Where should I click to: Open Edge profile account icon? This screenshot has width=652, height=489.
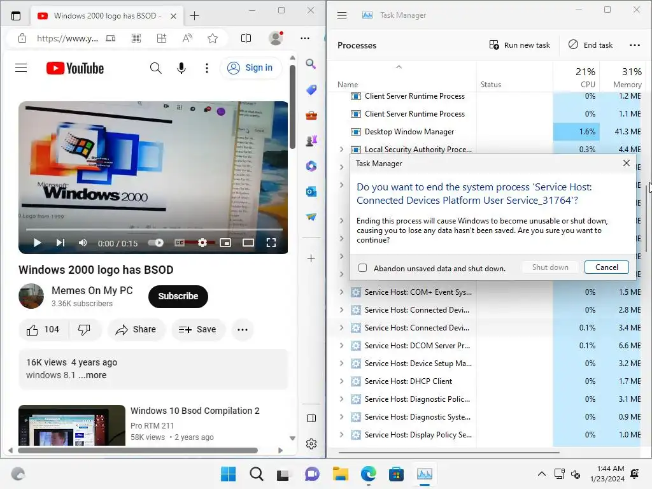[276, 38]
